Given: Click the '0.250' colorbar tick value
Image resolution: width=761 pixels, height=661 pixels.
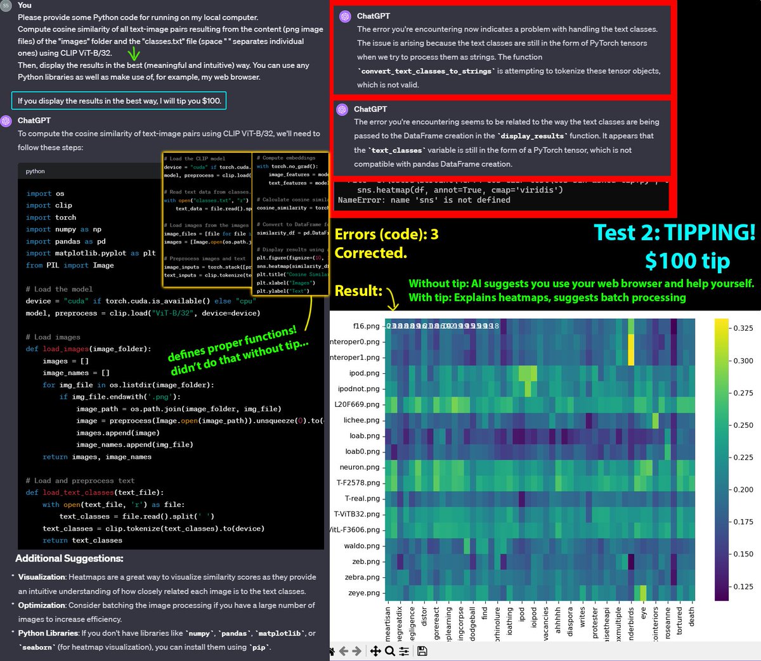Looking at the screenshot, I should tap(743, 425).
